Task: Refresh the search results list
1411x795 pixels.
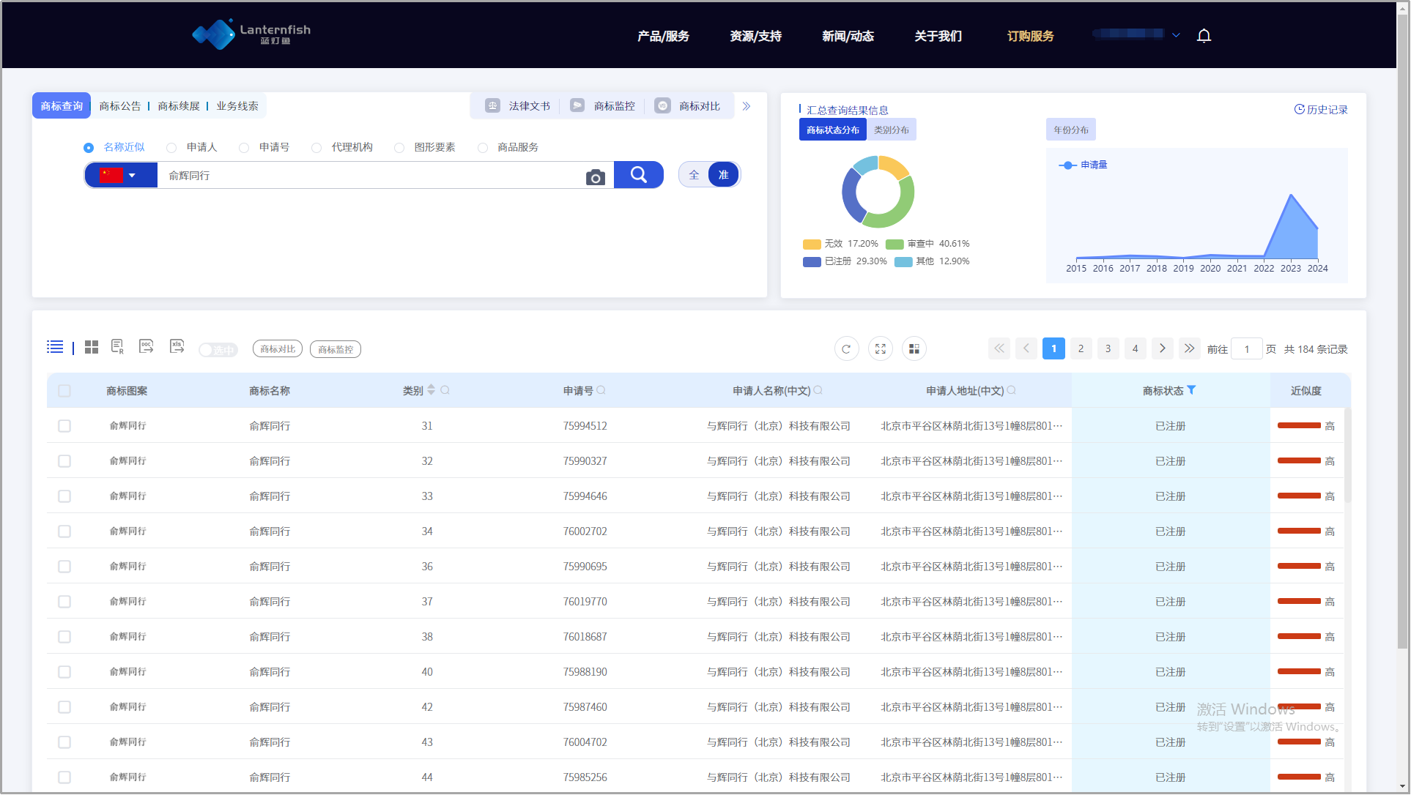Action: pyautogui.click(x=847, y=348)
